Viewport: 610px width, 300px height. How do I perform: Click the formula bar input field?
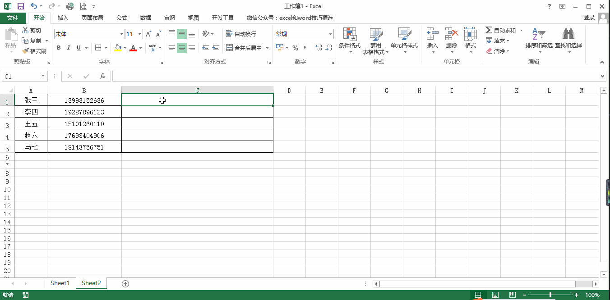356,76
